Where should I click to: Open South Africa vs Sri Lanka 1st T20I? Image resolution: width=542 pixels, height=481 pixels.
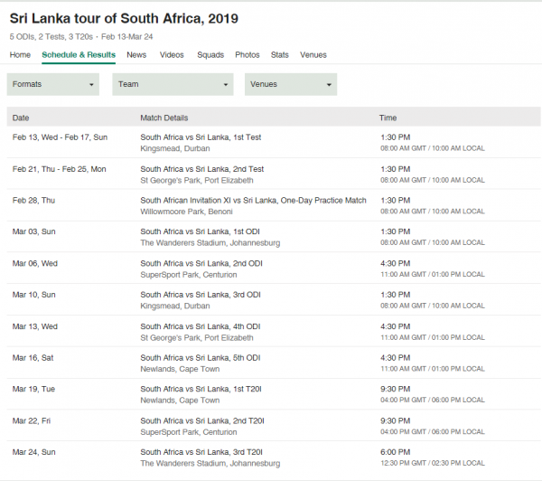(201, 389)
